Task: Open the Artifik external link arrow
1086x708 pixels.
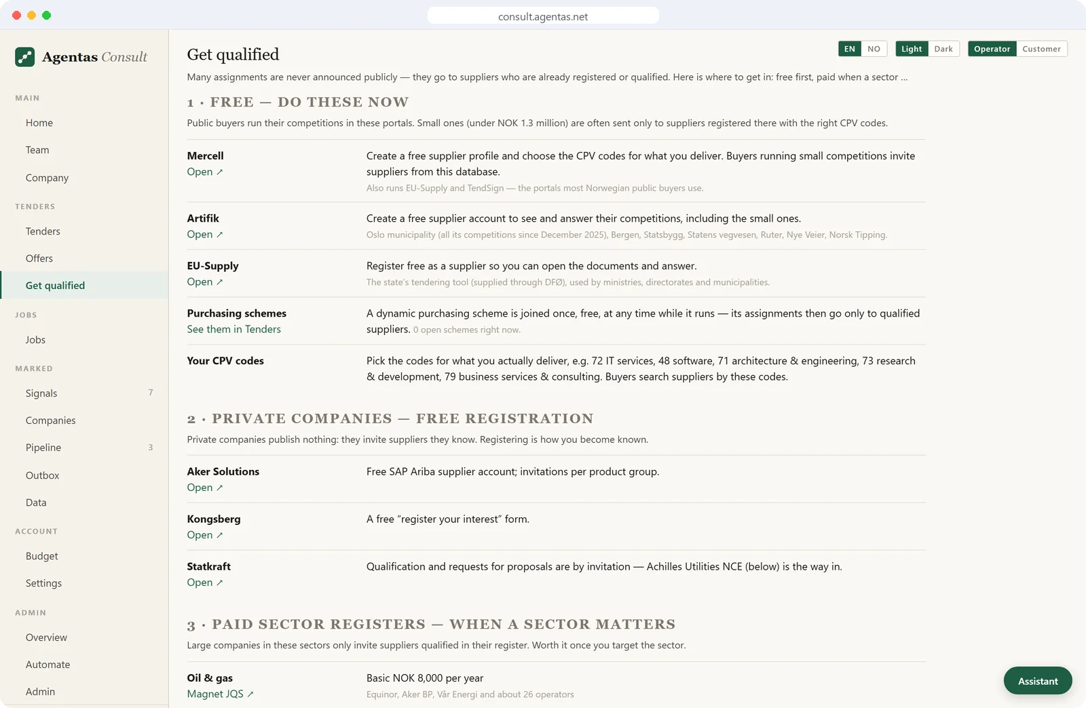Action: tap(219, 235)
